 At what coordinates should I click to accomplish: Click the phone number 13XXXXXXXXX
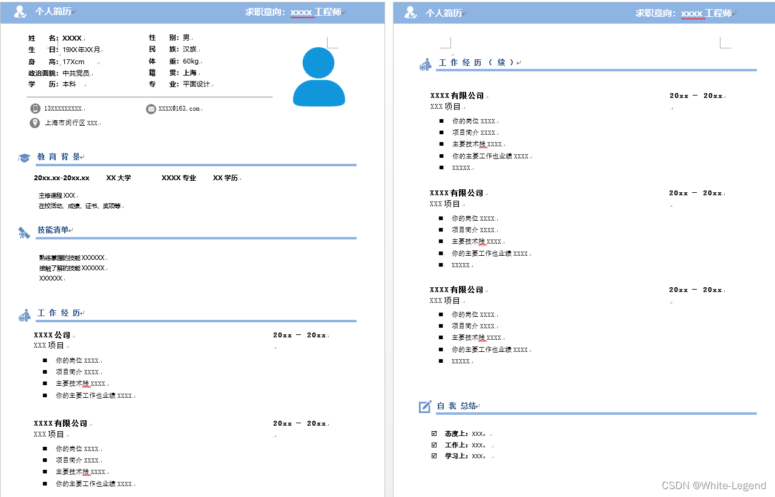[x=63, y=109]
